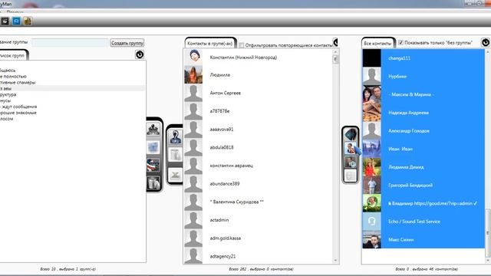Select the 'хорошие знакомые' group row
The width and height of the screenshot is (491, 276).
(x=73, y=113)
